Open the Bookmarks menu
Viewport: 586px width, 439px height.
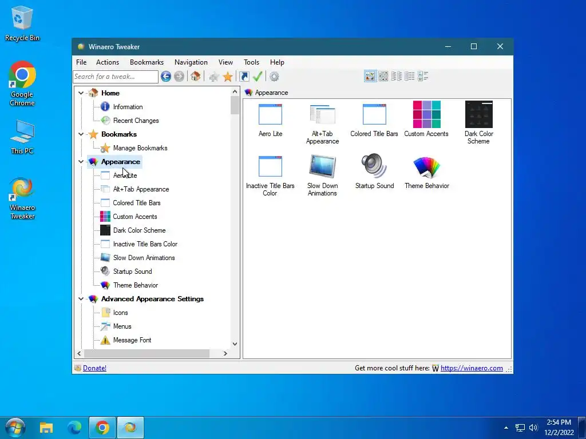(147, 62)
